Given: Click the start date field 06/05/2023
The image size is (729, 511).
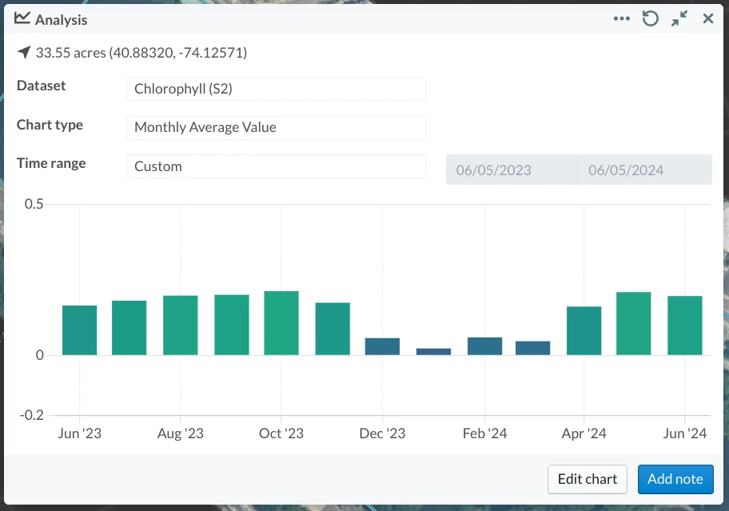Looking at the screenshot, I should pos(512,170).
